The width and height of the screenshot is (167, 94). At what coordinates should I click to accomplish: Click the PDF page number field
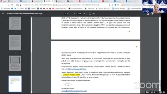tap(65, 14)
